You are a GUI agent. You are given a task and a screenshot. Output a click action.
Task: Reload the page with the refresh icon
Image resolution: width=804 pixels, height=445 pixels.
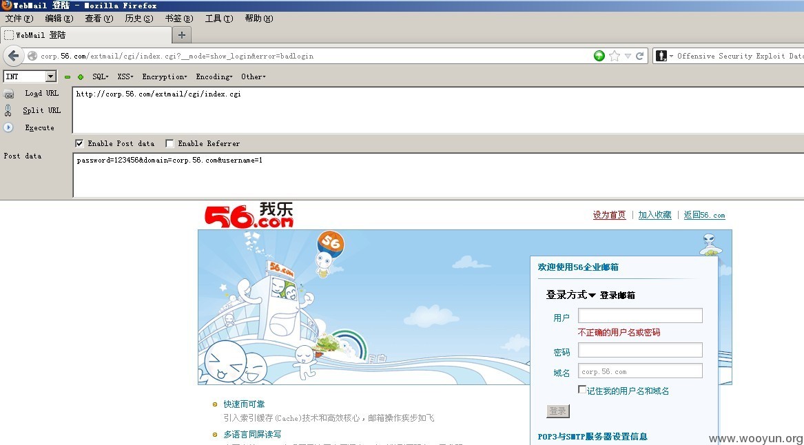coord(639,56)
